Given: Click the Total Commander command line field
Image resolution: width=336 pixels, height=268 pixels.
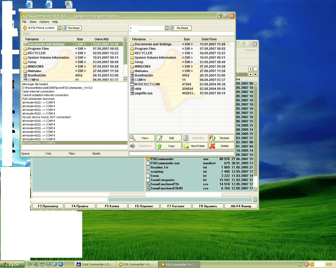Looking at the screenshot, I should click(180, 200).
